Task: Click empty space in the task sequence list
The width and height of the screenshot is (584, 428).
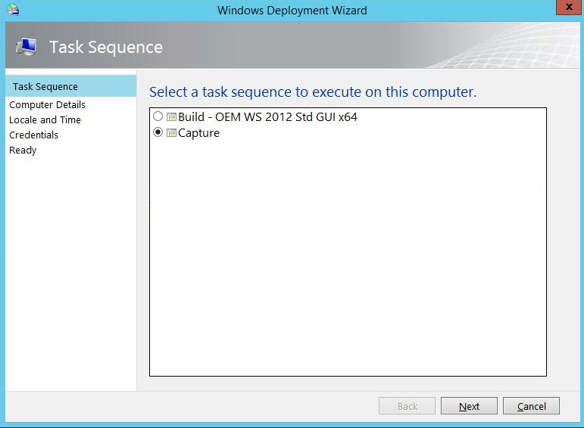Action: point(347,257)
